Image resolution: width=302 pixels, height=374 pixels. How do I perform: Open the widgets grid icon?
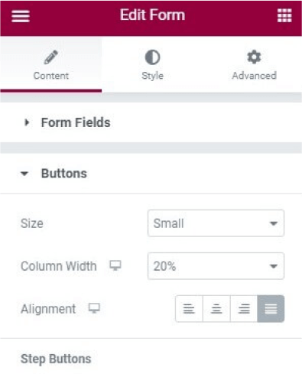point(284,15)
